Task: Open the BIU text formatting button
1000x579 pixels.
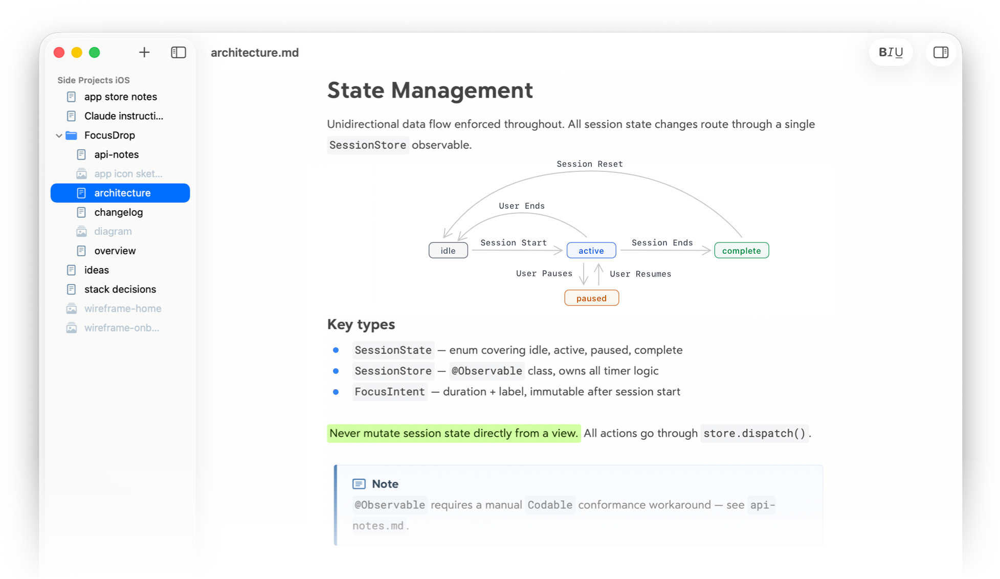Action: pos(891,52)
